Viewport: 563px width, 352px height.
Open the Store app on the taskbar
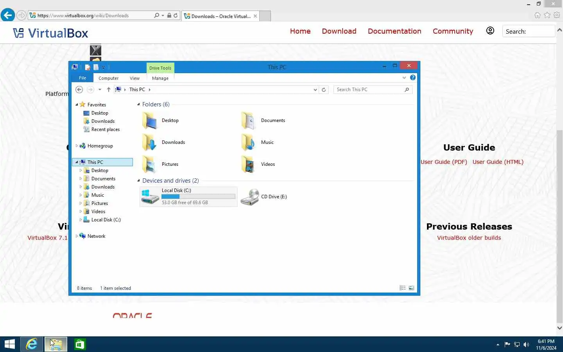point(80,344)
